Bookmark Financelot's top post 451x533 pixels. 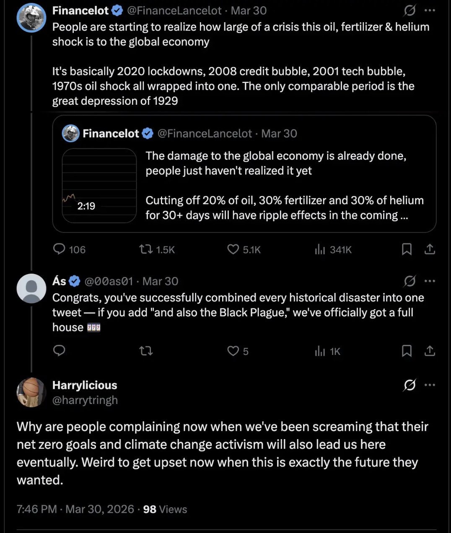click(407, 249)
